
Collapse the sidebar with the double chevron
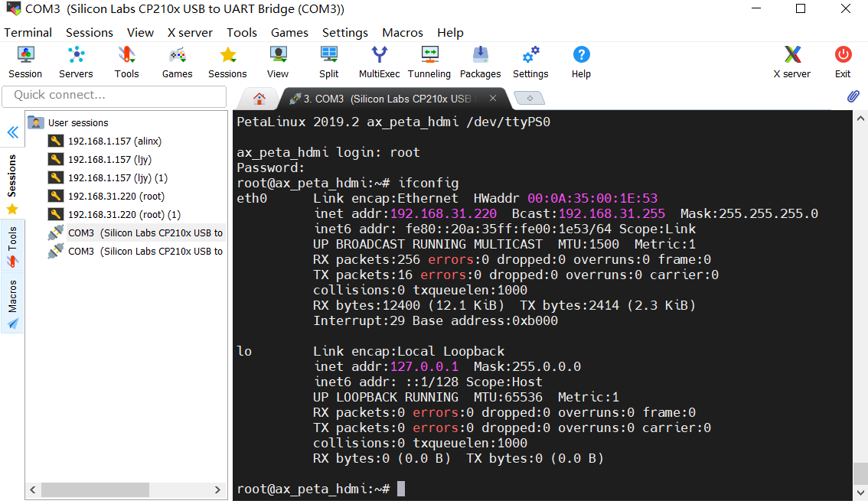click(11, 132)
